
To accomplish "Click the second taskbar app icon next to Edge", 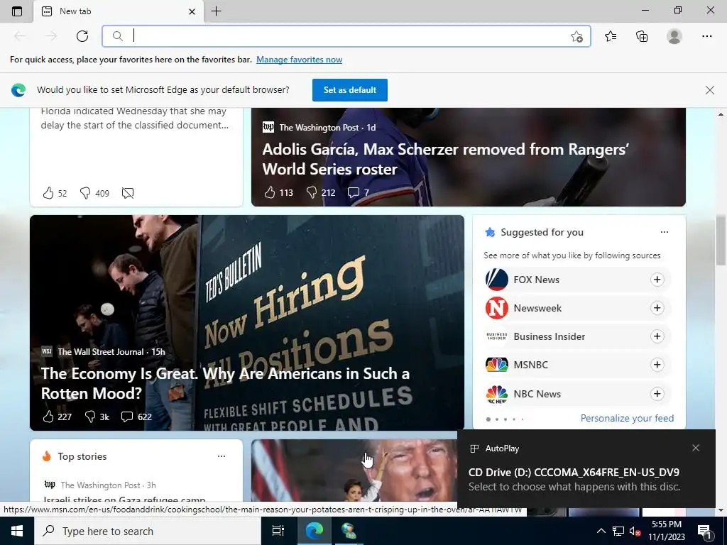I will click(x=348, y=531).
